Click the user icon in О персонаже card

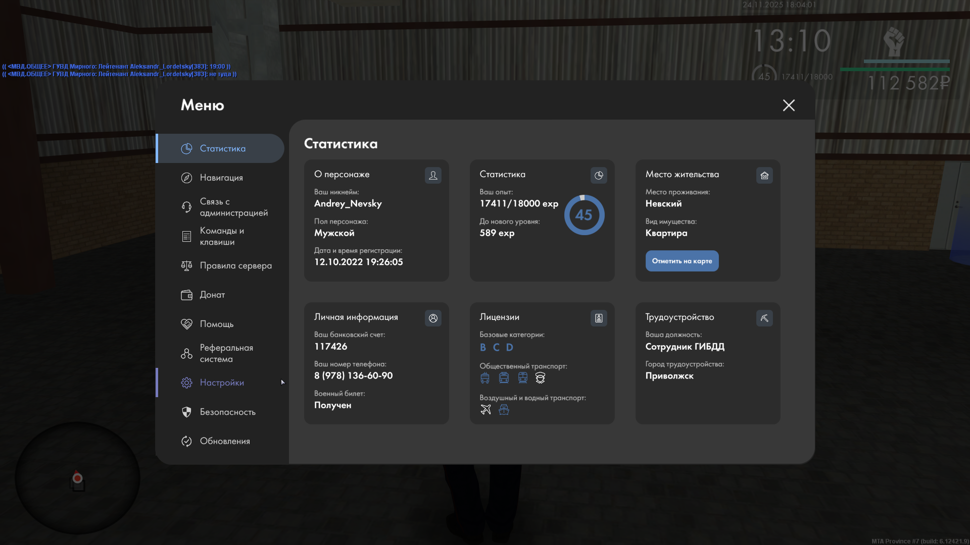(433, 175)
